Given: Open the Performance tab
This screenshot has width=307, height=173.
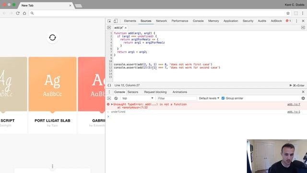Looking at the screenshot, I should (180, 21).
